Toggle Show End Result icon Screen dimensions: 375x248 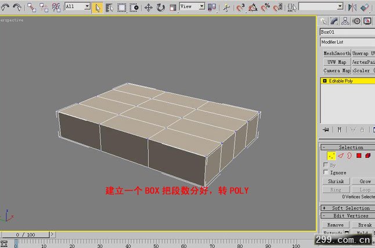click(339, 130)
